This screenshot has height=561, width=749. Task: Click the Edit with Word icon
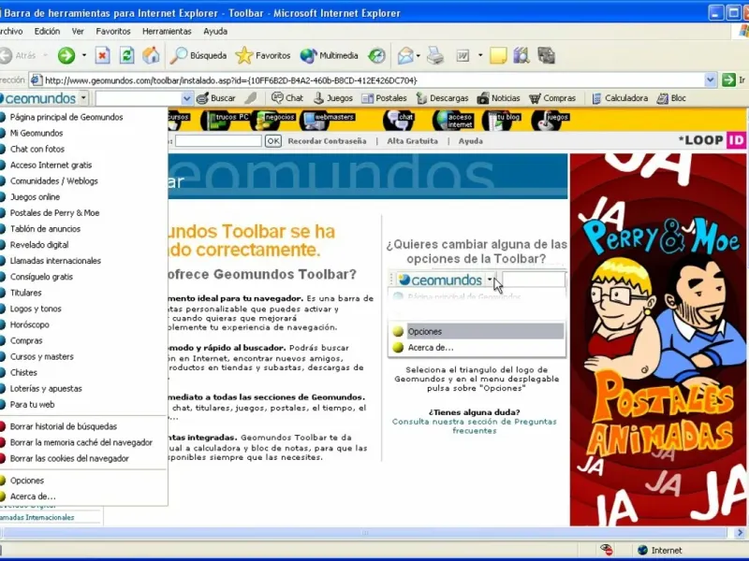[463, 56]
